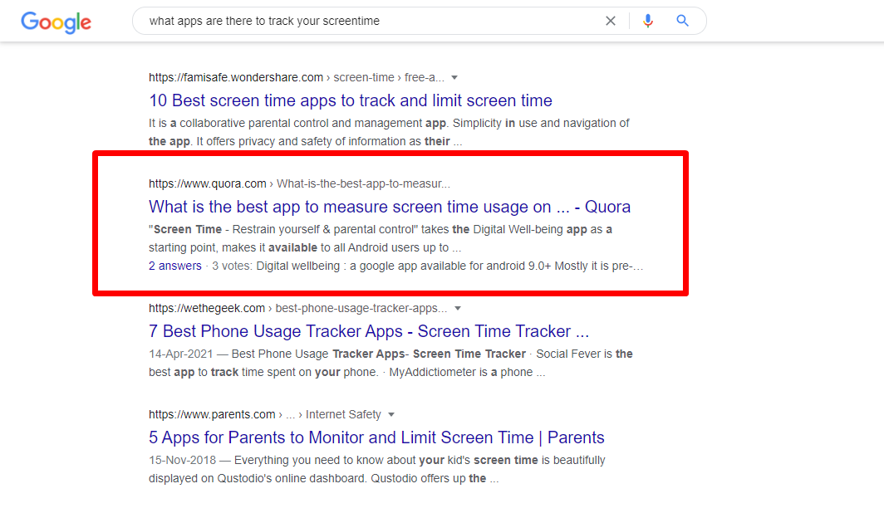Open "7 Best Phone Usage Tracker Apps" result
This screenshot has height=513, width=884.
click(x=369, y=331)
